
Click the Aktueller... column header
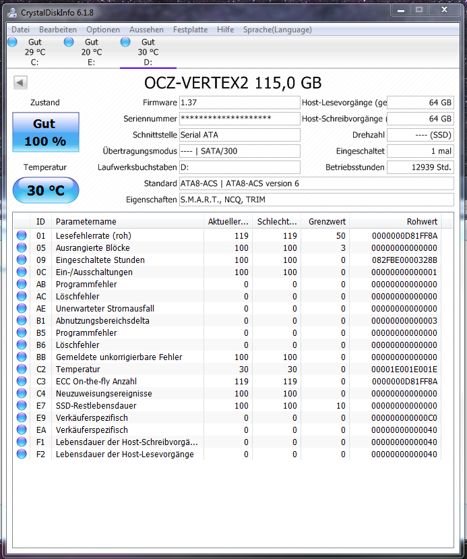coord(228,221)
